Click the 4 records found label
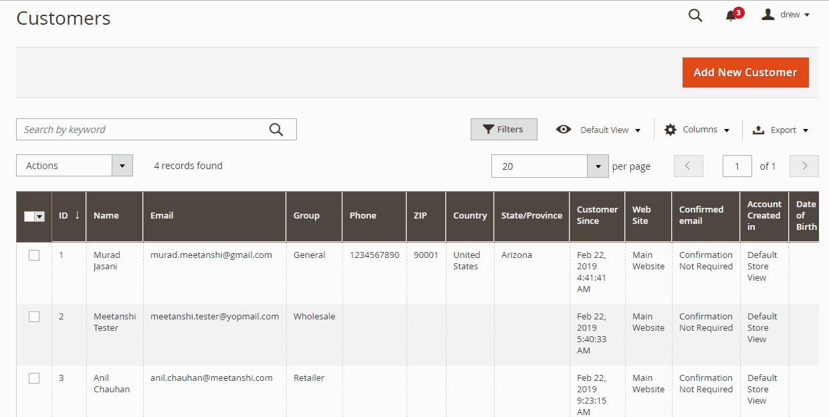 point(188,166)
